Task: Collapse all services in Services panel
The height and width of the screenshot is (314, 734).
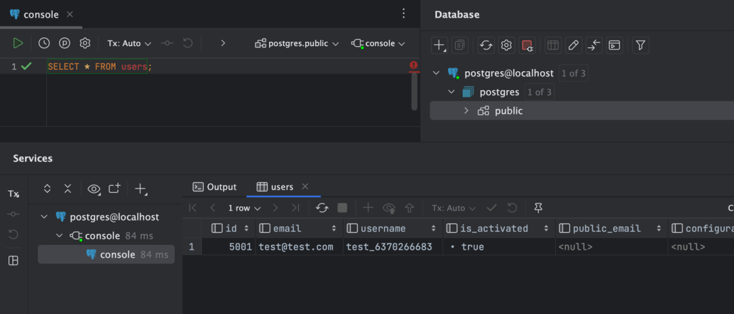Action: pyautogui.click(x=68, y=189)
